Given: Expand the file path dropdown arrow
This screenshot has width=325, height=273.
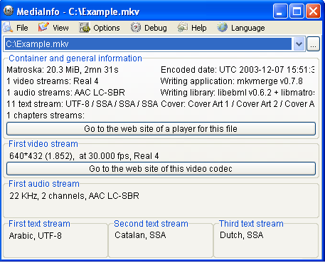Looking at the screenshot, I should point(299,44).
